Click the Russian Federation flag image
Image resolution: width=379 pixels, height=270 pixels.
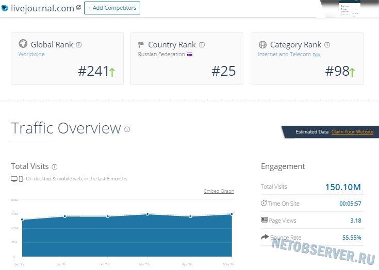point(190,55)
